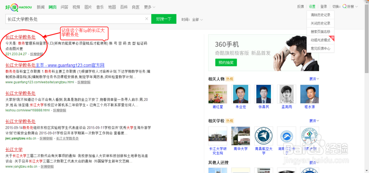Open snapshot for jwc.yangtzeu.edu.cn result

[46, 138]
